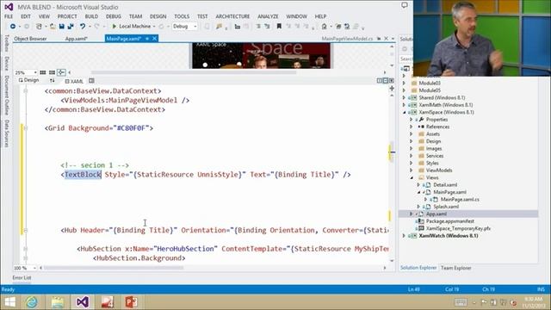The height and width of the screenshot is (310, 551).
Task: Switch to the XAML view tab
Action: pyautogui.click(x=74, y=81)
